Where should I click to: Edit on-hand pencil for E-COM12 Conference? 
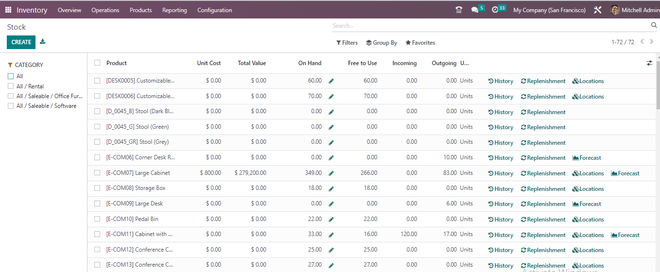[331, 250]
